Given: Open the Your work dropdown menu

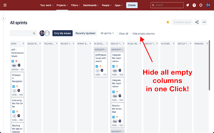Looking at the screenshot, I should [47, 5].
